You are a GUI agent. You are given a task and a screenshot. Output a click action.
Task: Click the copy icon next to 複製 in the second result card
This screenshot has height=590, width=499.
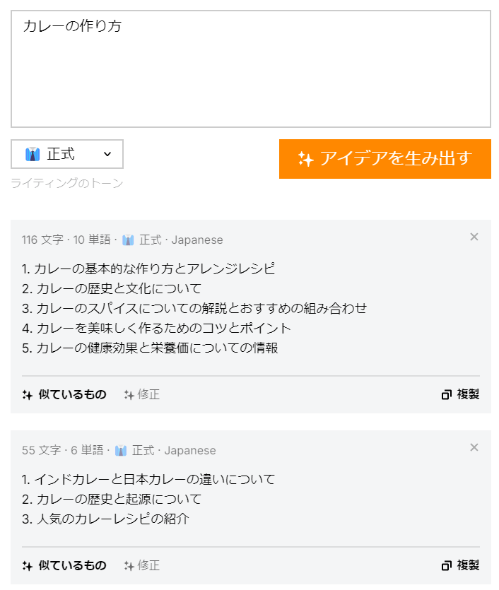[446, 565]
